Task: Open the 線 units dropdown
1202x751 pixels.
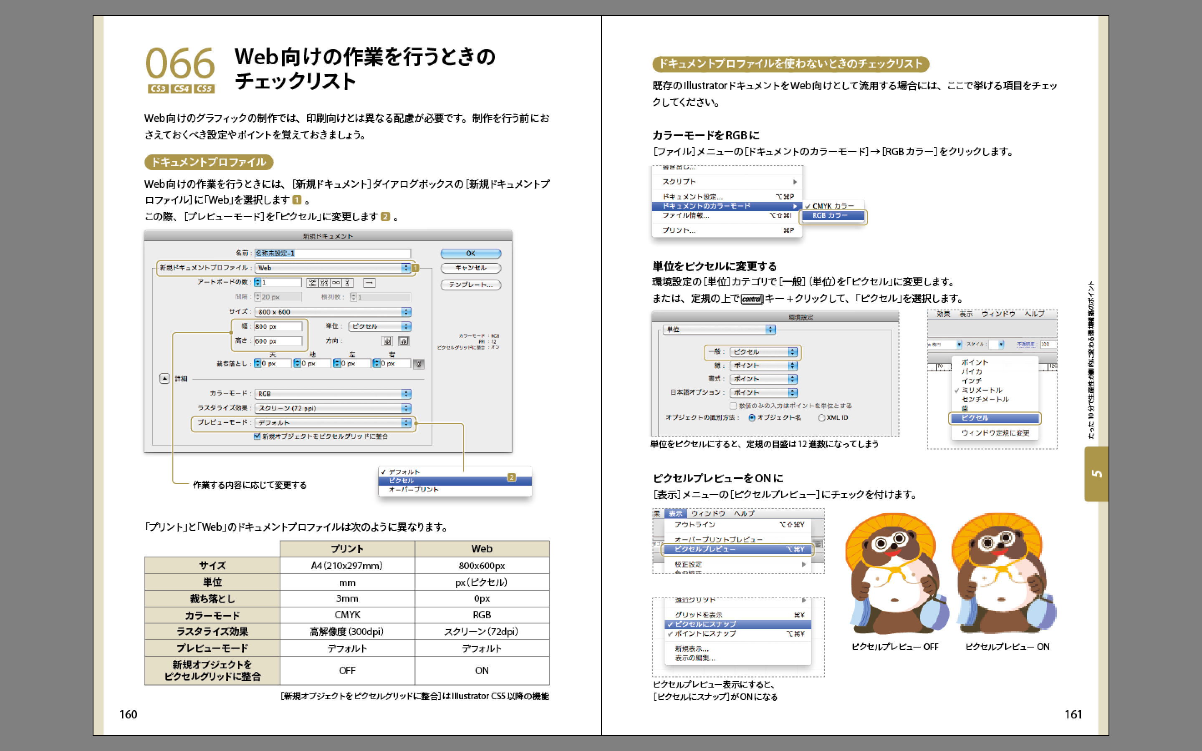Action: 764,365
